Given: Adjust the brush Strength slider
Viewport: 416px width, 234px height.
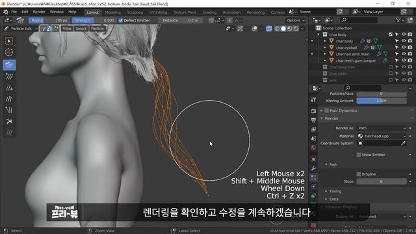Looking at the screenshot, I should tap(94, 20).
